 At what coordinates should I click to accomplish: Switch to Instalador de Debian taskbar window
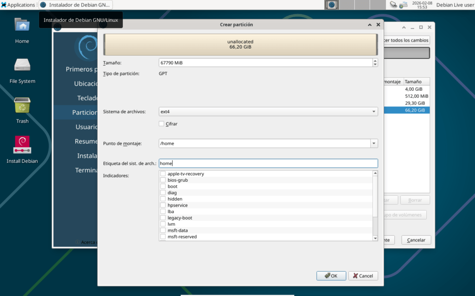pyautogui.click(x=76, y=5)
